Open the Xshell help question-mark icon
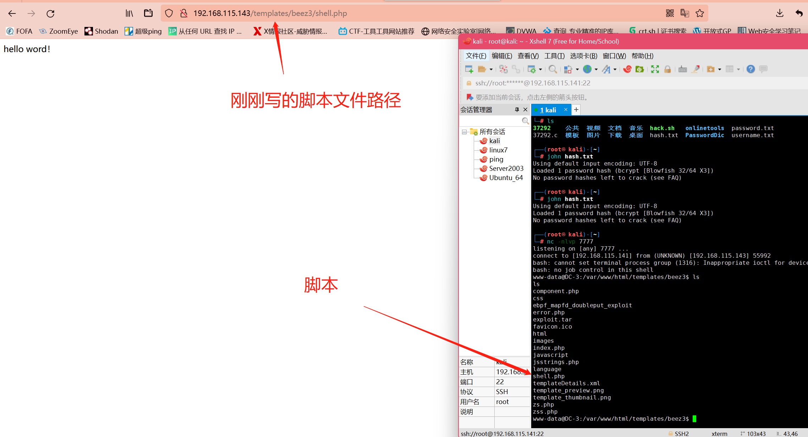The image size is (808, 437). pyautogui.click(x=751, y=69)
